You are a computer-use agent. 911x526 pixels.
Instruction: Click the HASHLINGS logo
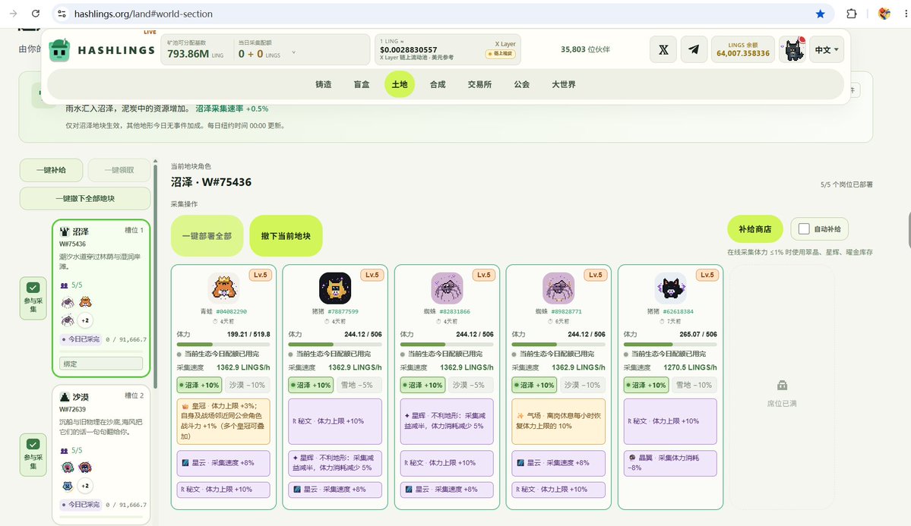pos(102,50)
